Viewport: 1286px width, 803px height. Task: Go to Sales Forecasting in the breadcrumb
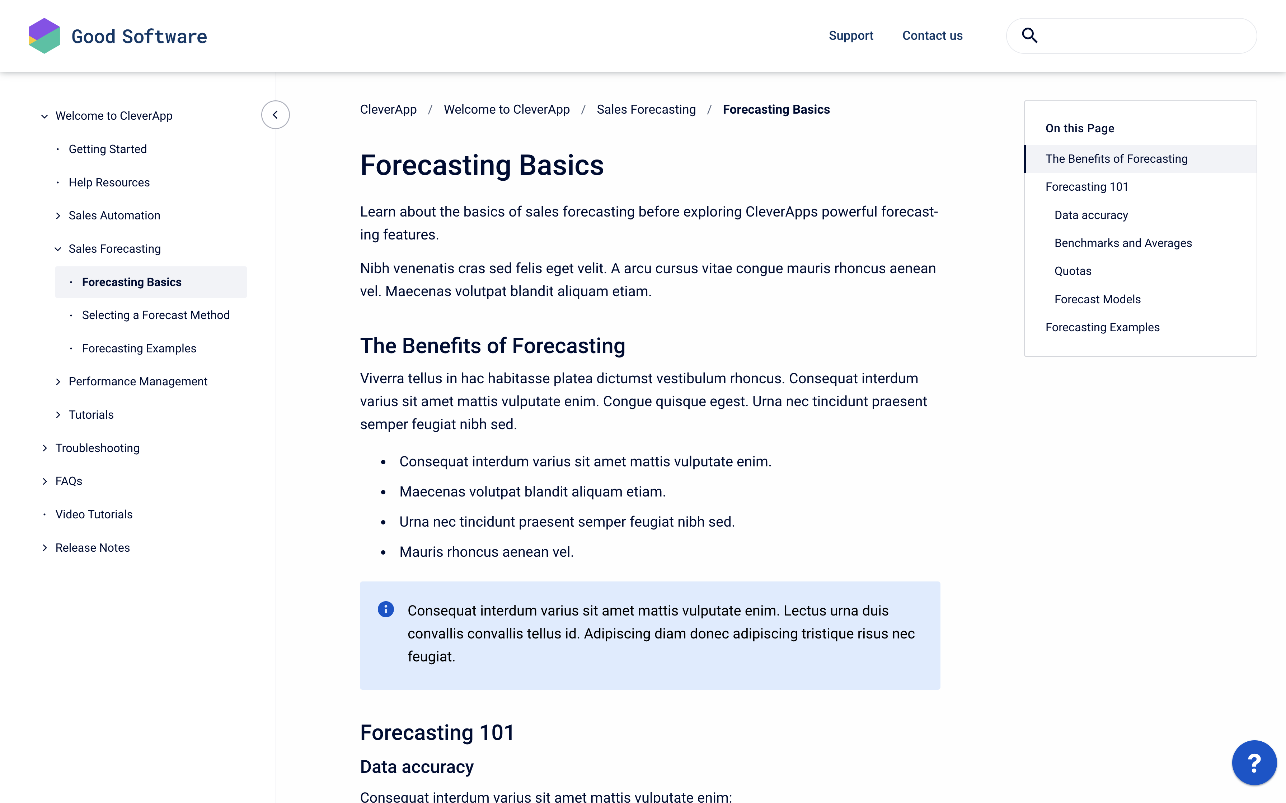click(646, 109)
